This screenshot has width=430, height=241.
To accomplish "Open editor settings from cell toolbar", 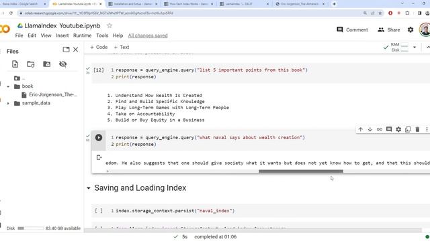I will [398, 129].
